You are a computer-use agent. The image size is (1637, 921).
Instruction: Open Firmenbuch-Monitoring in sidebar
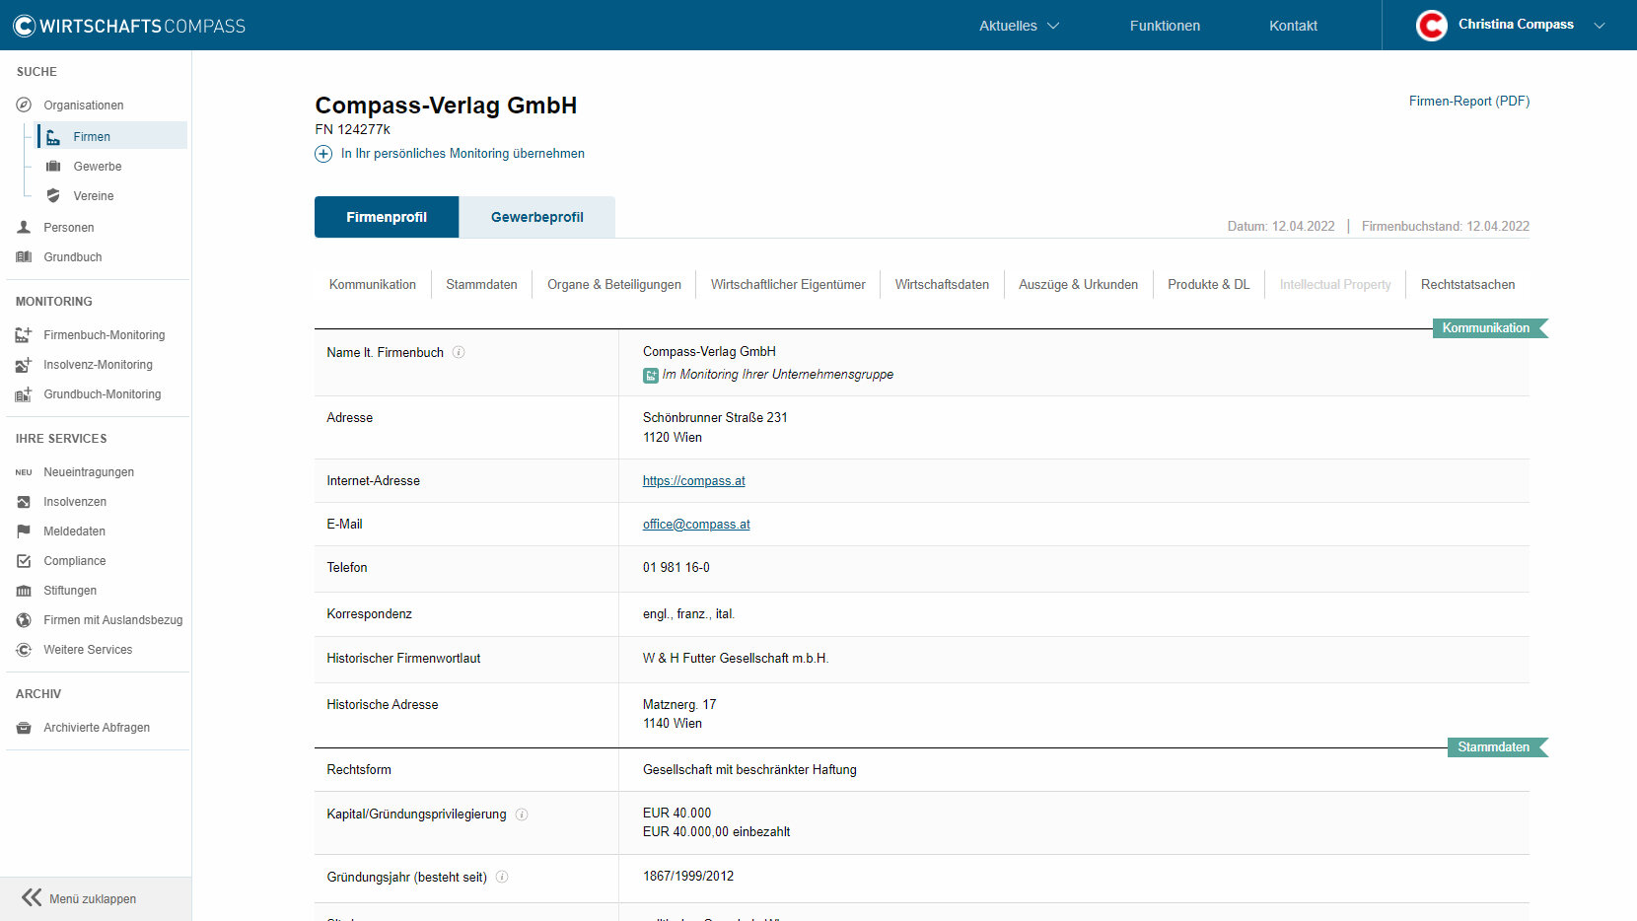point(105,335)
